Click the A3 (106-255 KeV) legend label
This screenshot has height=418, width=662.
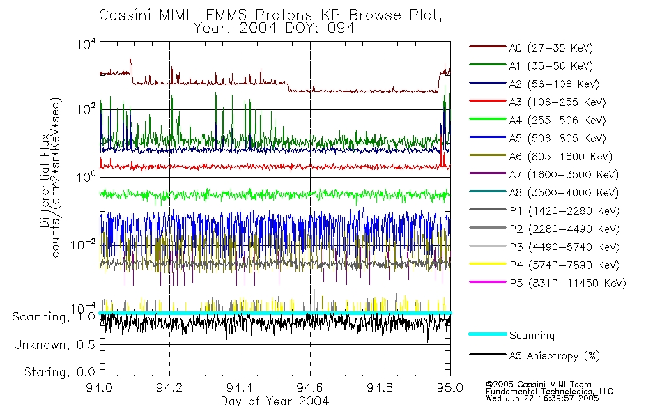[557, 102]
